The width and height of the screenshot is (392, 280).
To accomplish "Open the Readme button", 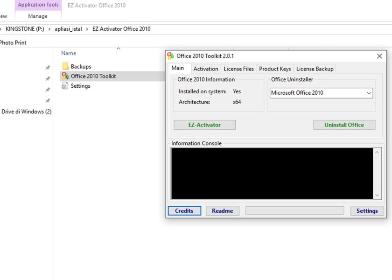I will click(x=223, y=211).
